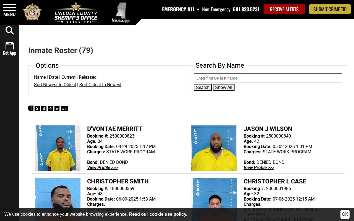Image resolution: width=354 pixels, height=221 pixels.
Task: Jump to last page double arrow
Action: 64,108
